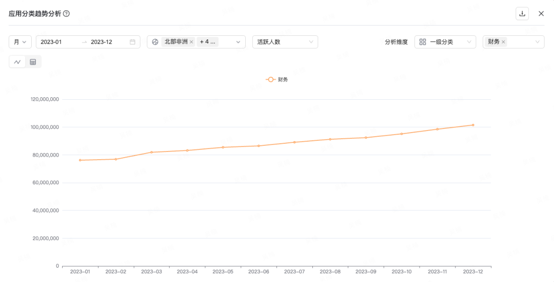Screen dimensions: 554x282
Task: Click the 2023-03 data point on line
Action: point(151,152)
